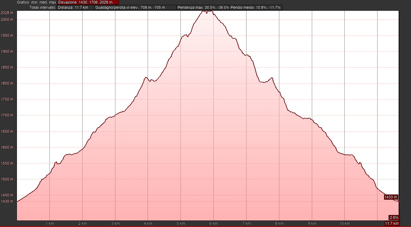Screen dimensions: 411x227
Task: Click the 2000 m elevation axis label
Action: pos(7,20)
